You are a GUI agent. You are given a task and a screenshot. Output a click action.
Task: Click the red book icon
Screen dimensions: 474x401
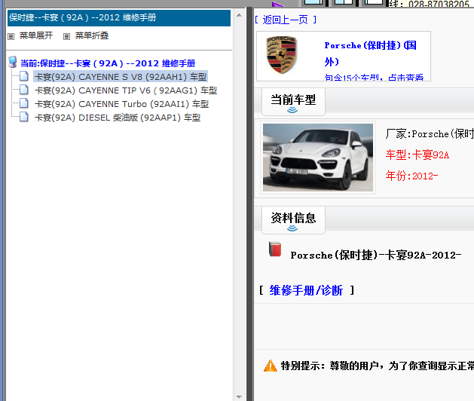coord(275,249)
